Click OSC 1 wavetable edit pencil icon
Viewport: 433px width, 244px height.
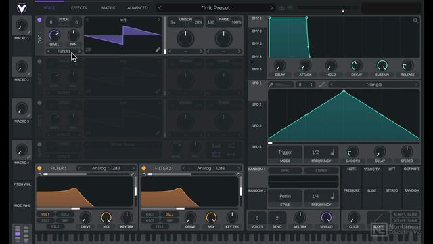tap(158, 49)
